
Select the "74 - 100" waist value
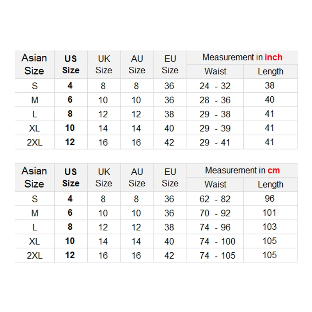[x=217, y=241]
